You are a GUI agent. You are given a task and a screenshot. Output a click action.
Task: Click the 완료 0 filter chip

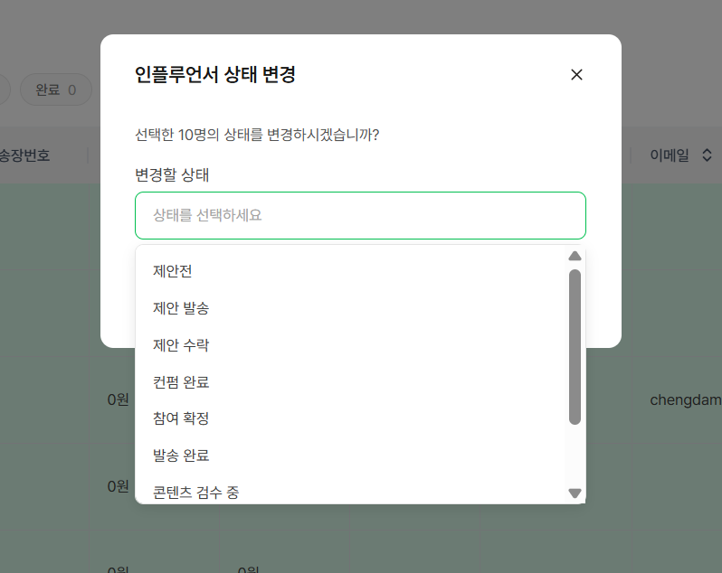[x=56, y=89]
